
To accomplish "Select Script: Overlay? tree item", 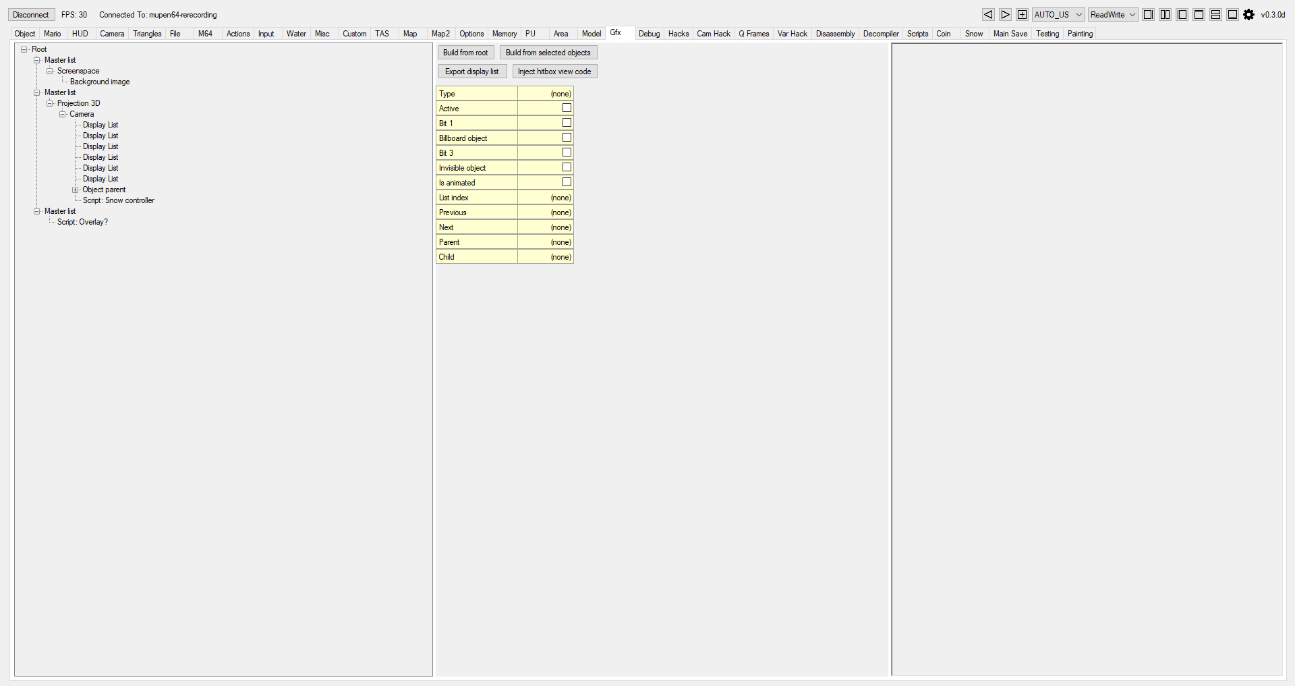I will point(82,222).
